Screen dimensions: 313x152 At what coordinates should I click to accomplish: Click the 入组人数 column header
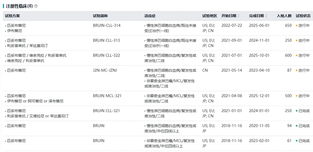pyautogui.click(x=284, y=16)
